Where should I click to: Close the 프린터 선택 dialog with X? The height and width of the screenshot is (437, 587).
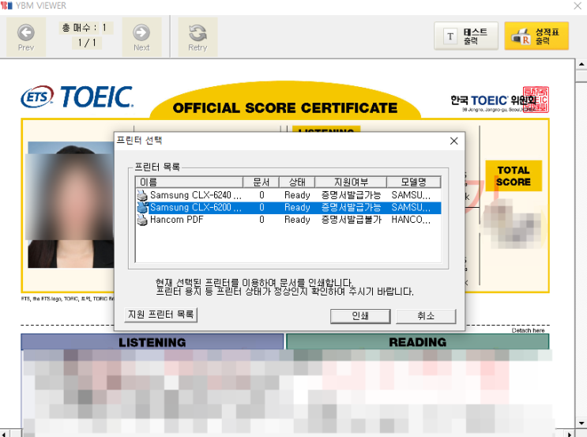pos(453,141)
